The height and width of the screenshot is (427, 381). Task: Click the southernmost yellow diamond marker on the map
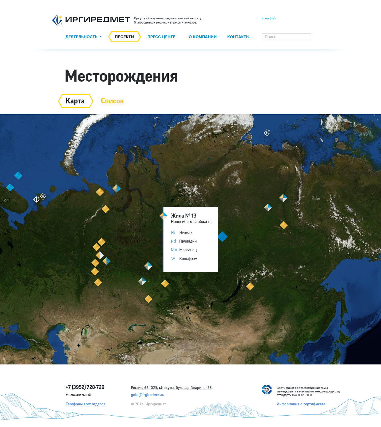click(148, 299)
